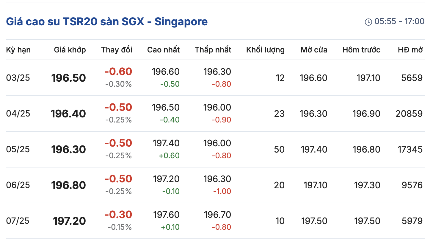Viewport: 433px width, 239px height.
Task: Click the 'HĐ mở' column header
Action: pos(410,50)
